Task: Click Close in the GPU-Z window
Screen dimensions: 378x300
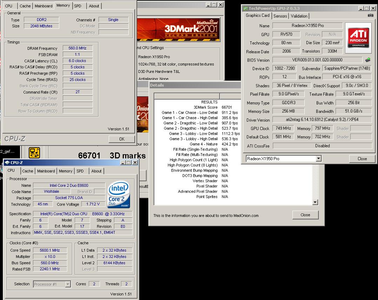Action: point(362,159)
